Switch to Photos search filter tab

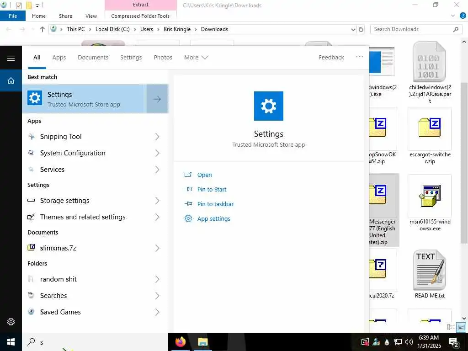tap(163, 57)
